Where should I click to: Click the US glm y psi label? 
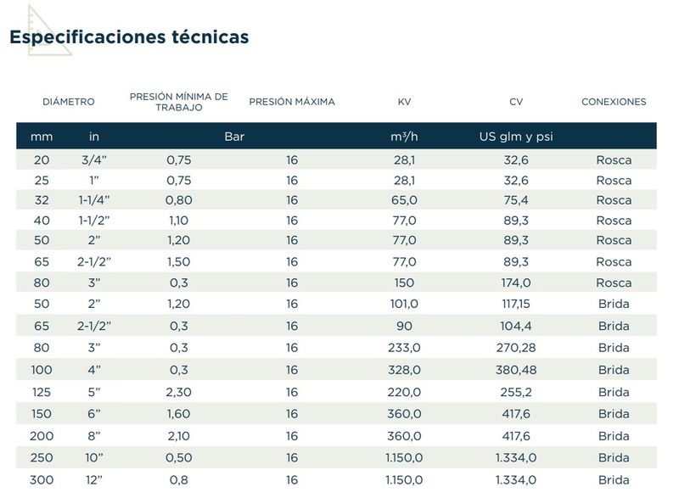tap(516, 137)
